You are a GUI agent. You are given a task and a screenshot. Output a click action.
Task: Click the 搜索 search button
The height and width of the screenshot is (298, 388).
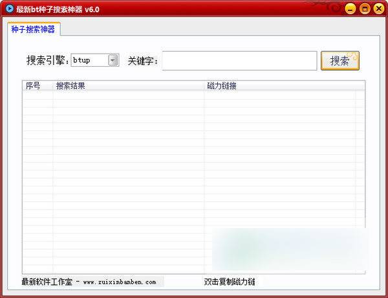(x=340, y=61)
